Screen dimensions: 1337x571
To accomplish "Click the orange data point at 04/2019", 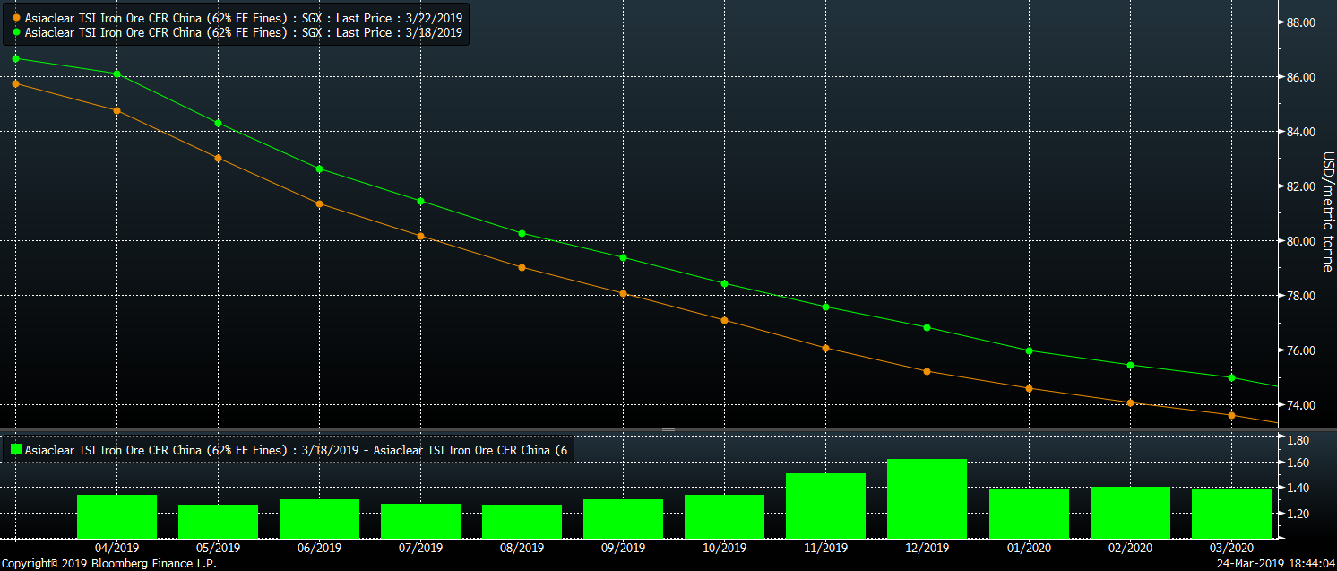I will point(116,110).
